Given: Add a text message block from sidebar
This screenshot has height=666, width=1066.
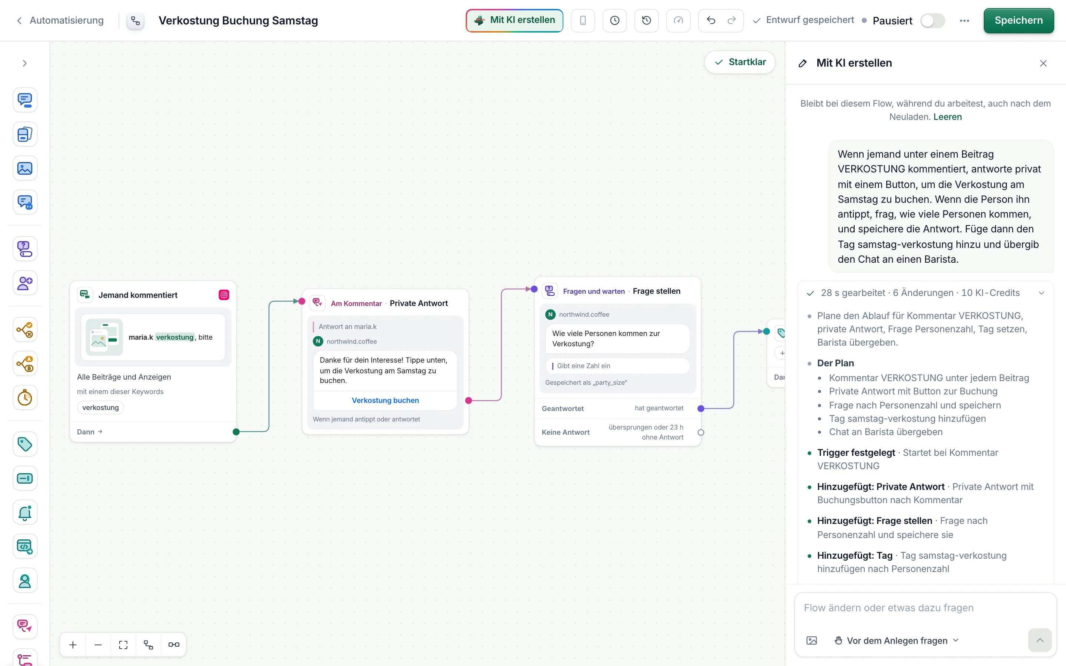Looking at the screenshot, I should pyautogui.click(x=25, y=100).
